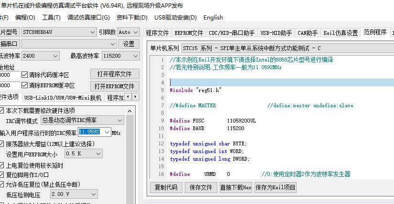This screenshot has height=204, width=394.
Task: Select the 范例程序 tab
Action: tap(375, 32)
